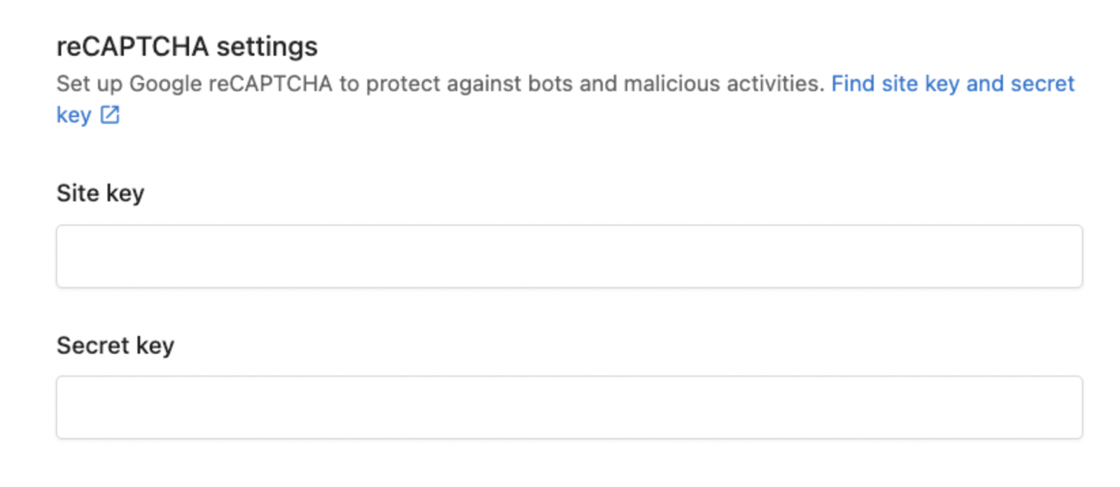Viewport: 1120px width, 487px height.
Task: Place cursor in the bottom key field
Action: tap(569, 407)
